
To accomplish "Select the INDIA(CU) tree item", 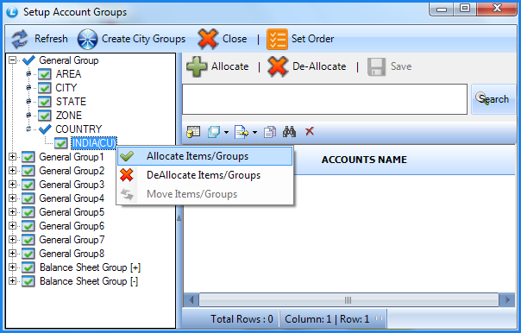I will click(94, 143).
